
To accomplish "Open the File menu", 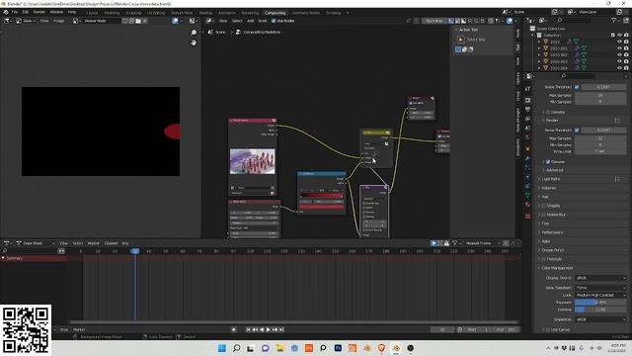I will click(x=15, y=12).
